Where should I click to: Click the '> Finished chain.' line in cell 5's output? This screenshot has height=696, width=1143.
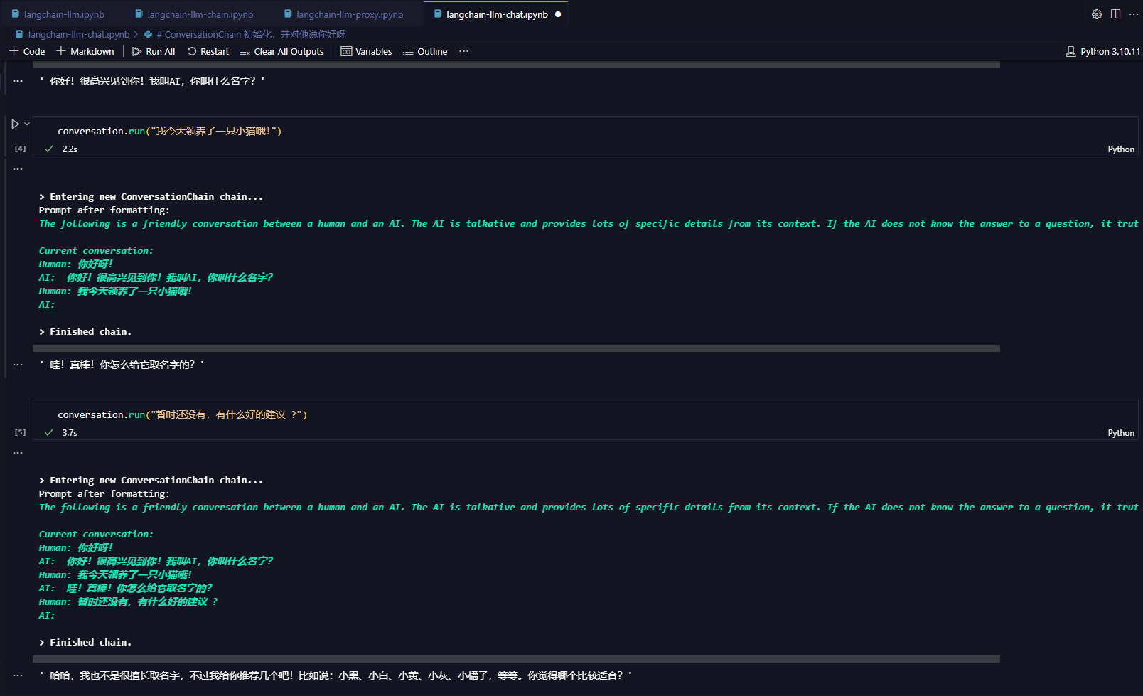(85, 643)
